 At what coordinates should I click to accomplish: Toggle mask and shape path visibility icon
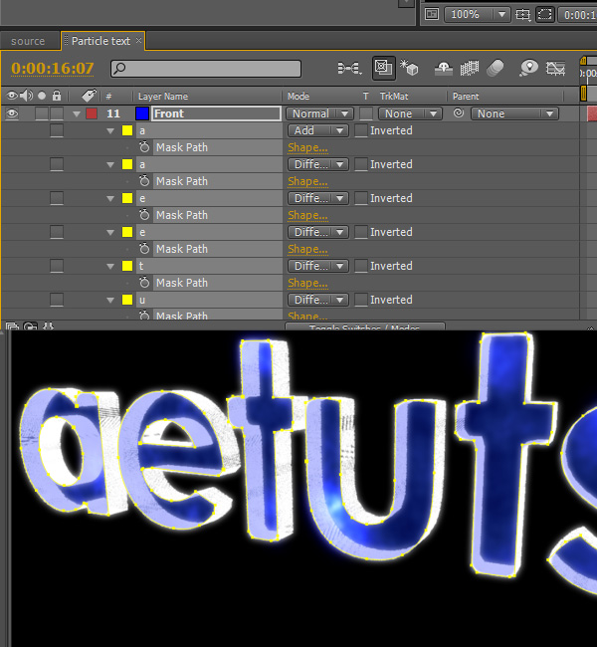(x=544, y=15)
